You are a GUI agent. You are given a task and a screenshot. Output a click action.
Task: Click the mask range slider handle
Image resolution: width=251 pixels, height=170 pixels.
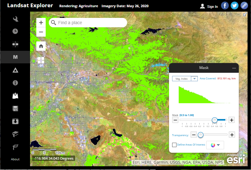coord(214,120)
